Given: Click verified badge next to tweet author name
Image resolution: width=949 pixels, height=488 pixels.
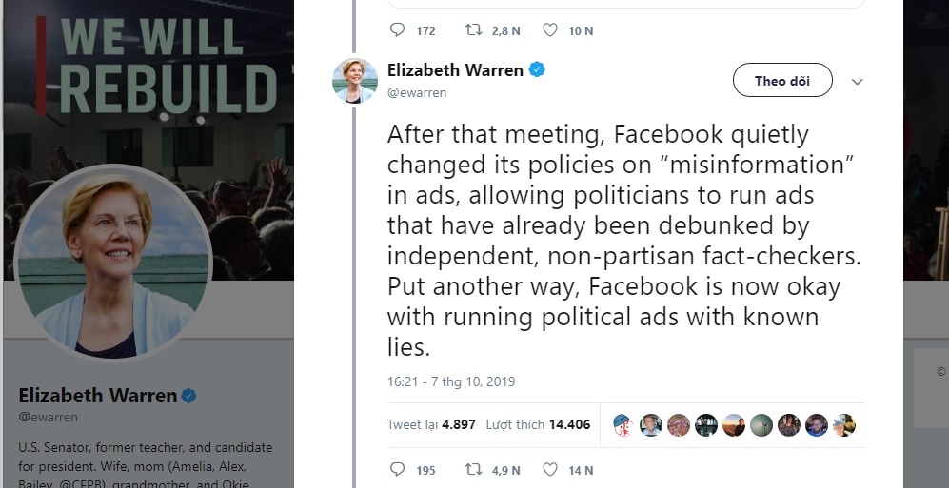Looking at the screenshot, I should pos(537,70).
